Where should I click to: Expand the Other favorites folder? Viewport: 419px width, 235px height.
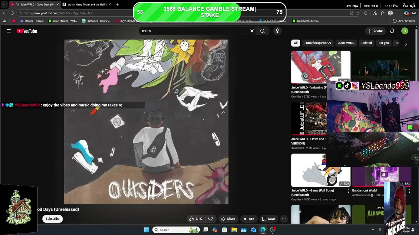pos(404,21)
